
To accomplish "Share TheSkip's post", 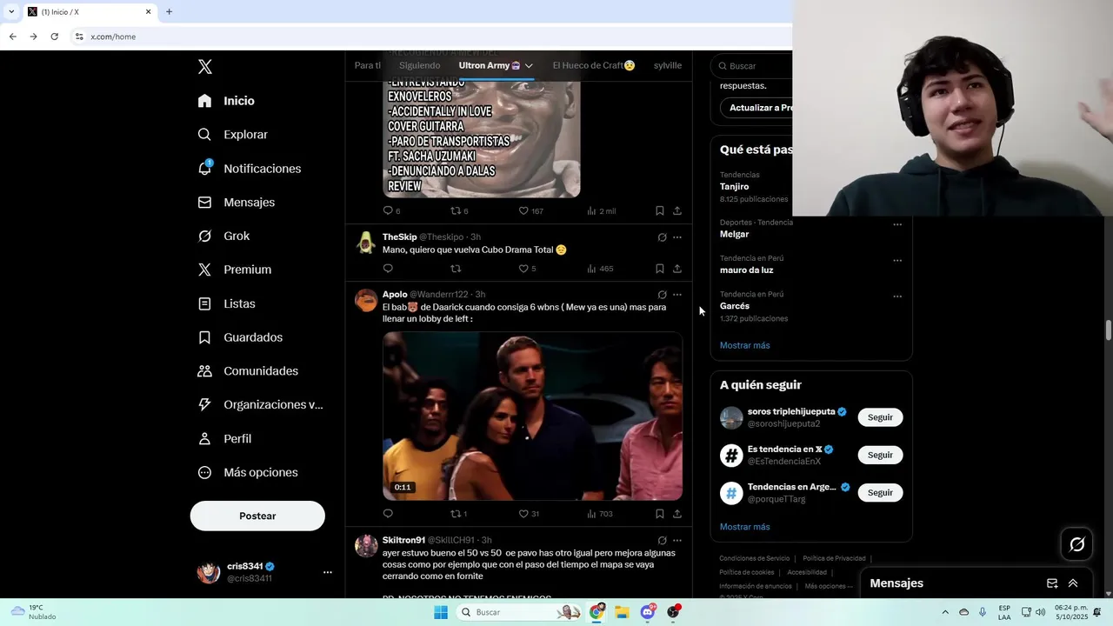I will pos(677,269).
